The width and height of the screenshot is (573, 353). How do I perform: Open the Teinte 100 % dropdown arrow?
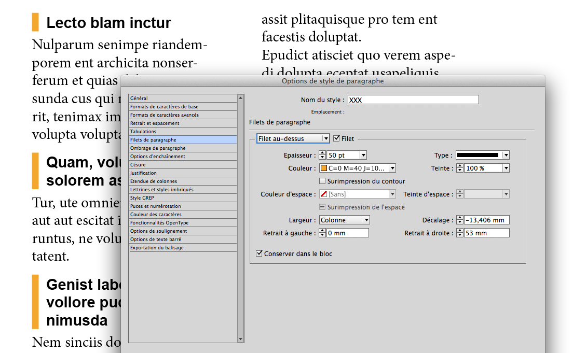[x=506, y=168]
